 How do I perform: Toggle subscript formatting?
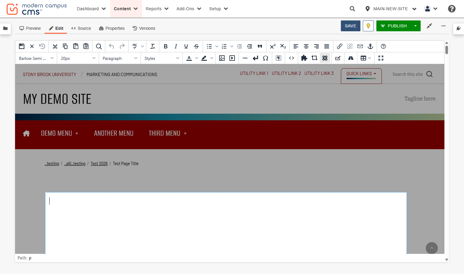pos(283,46)
